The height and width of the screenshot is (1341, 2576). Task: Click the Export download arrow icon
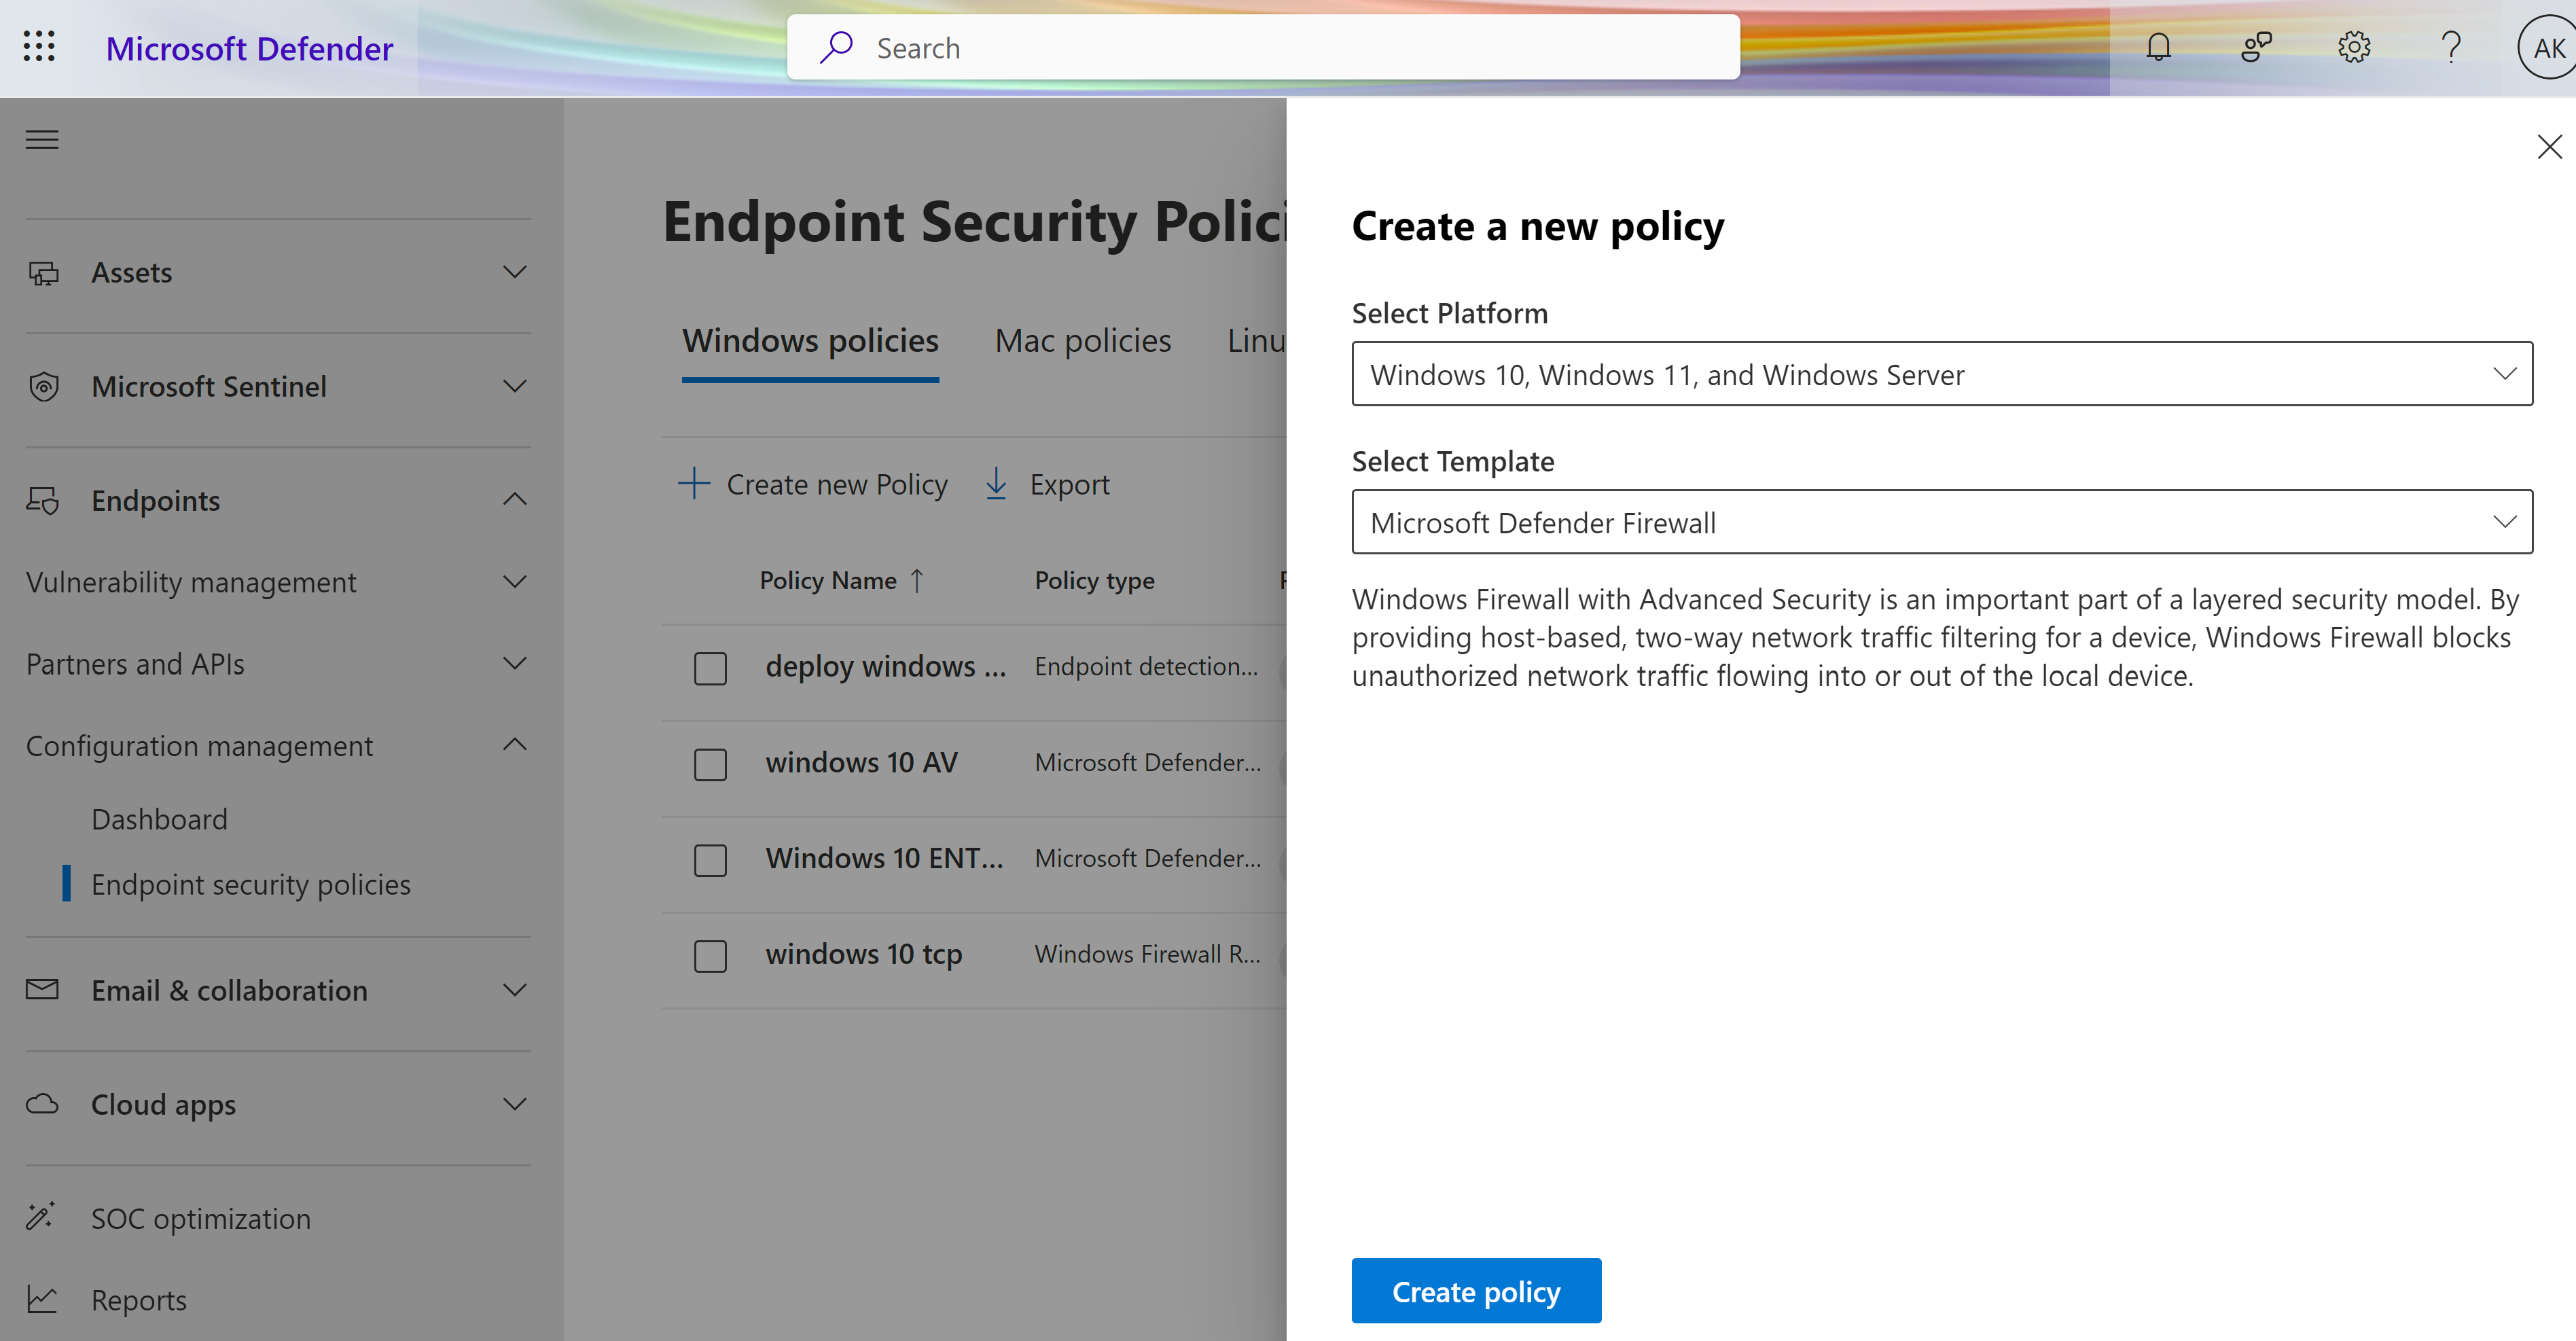click(996, 484)
